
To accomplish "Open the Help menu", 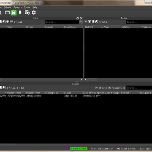I will coord(35,7).
